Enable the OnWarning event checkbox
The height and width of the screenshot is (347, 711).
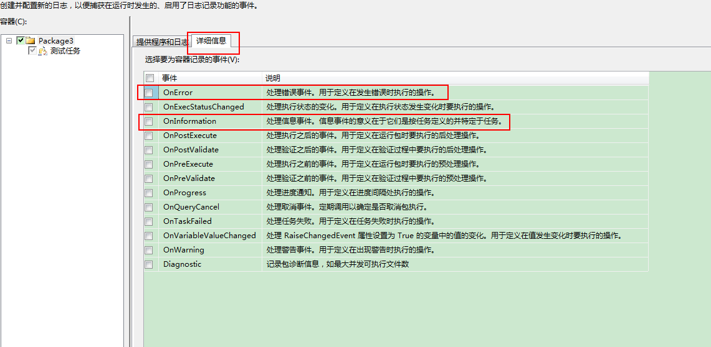[x=148, y=250]
